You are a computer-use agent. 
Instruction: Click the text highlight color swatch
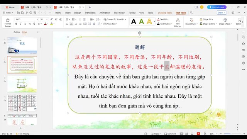coord(51,24)
